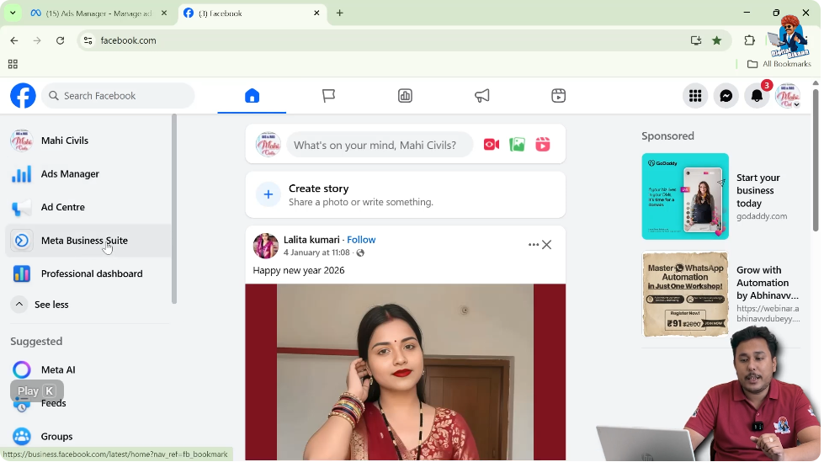Screen dimensions: 824x462
Task: Add Photo/video to post
Action: pos(517,145)
